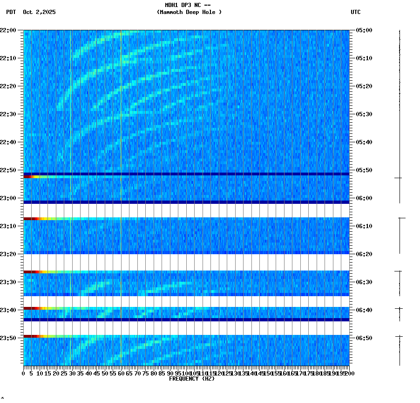Select the 05:00 UTC time label
The image size is (420, 403).
pos(363,29)
